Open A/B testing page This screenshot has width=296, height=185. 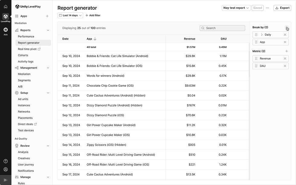click(20, 87)
